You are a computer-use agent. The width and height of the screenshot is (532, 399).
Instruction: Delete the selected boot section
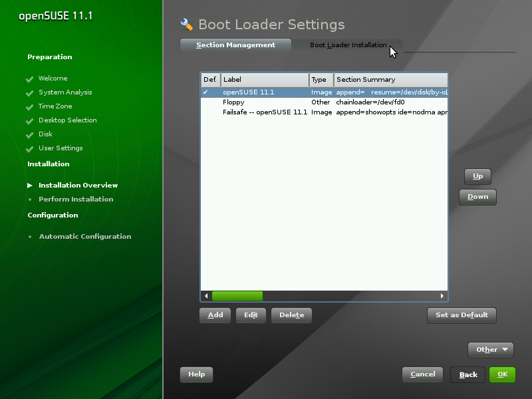(291, 315)
